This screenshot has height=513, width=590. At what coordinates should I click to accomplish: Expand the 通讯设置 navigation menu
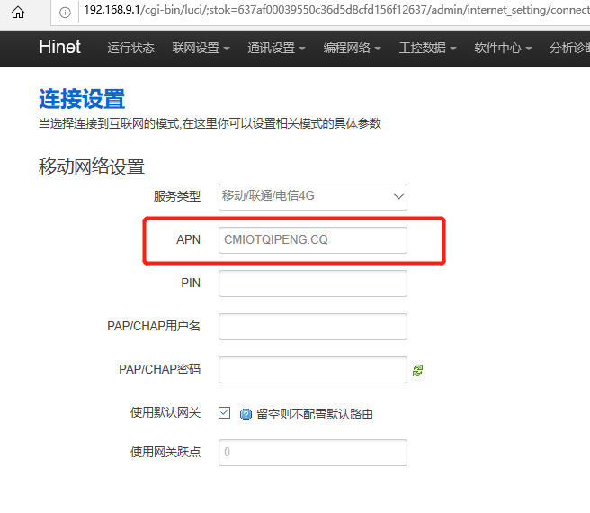coord(276,48)
